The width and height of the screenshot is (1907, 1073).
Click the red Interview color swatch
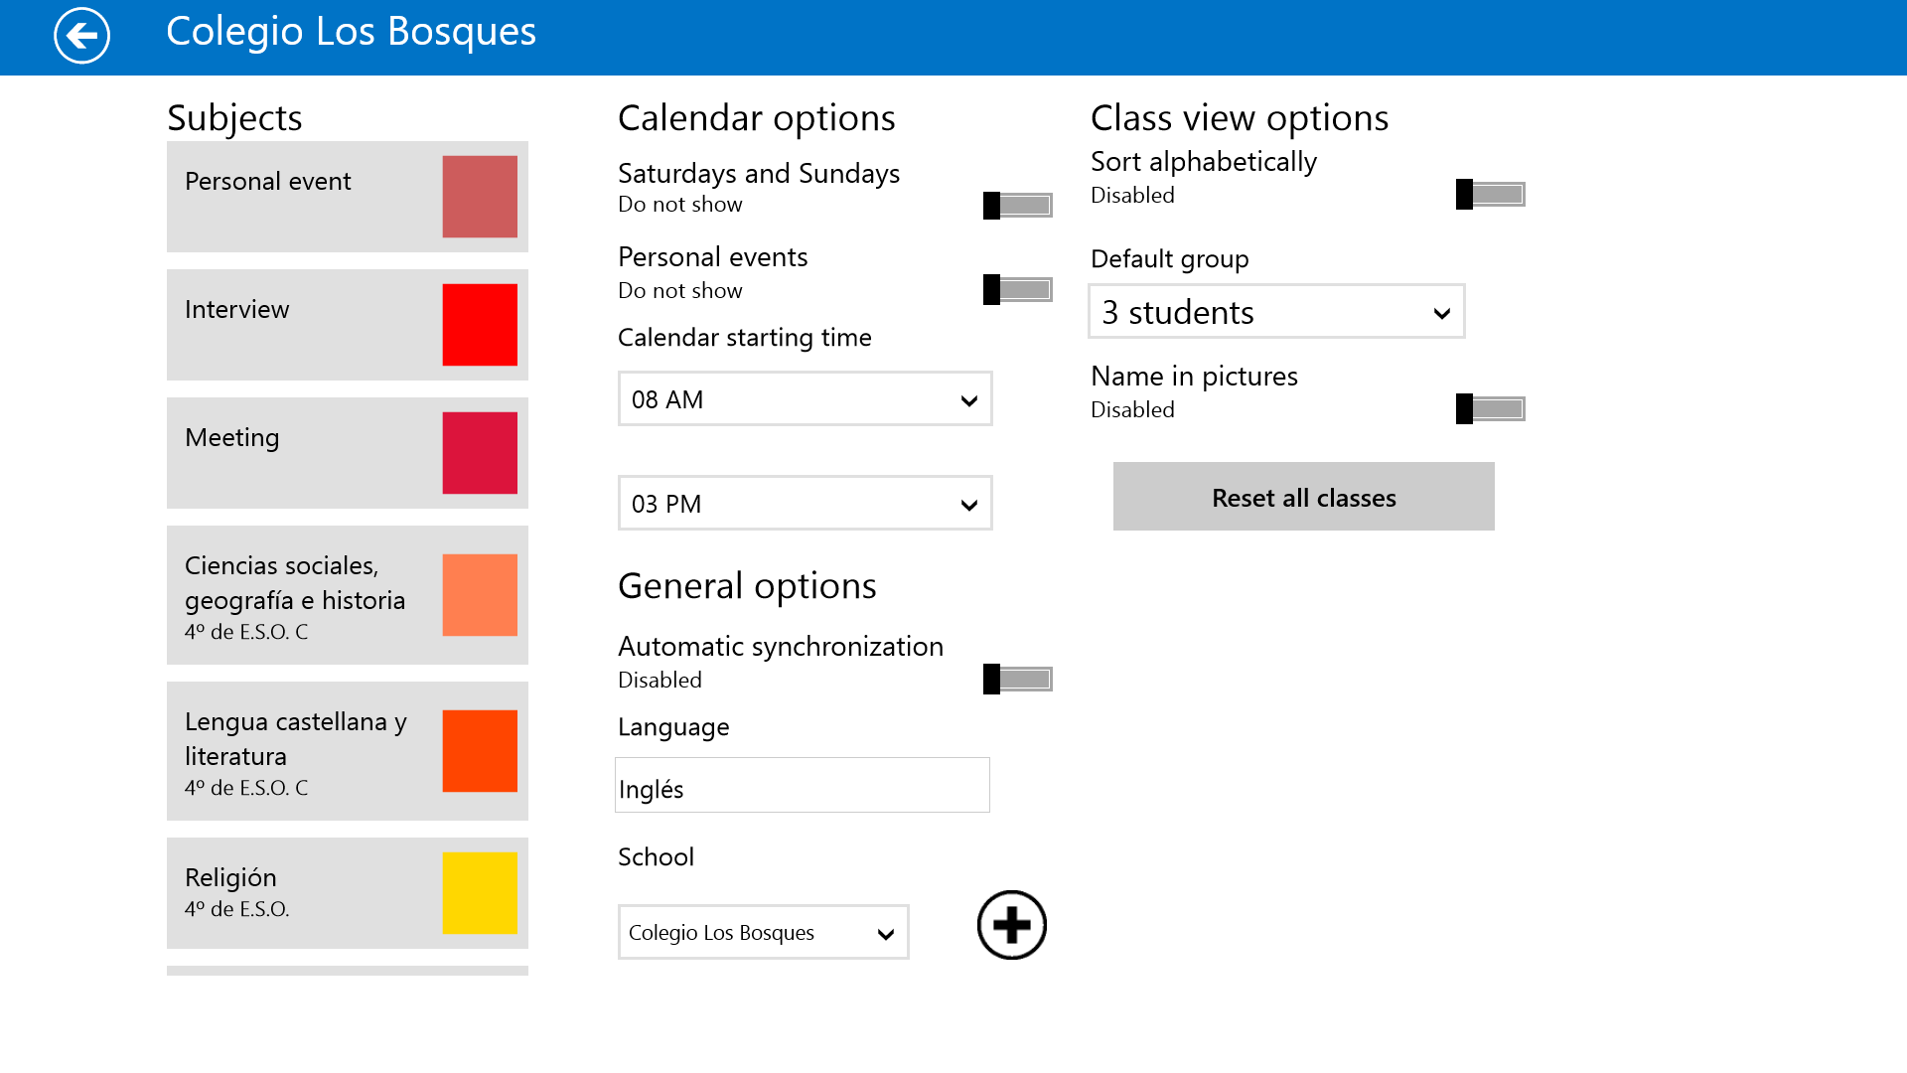click(x=480, y=325)
